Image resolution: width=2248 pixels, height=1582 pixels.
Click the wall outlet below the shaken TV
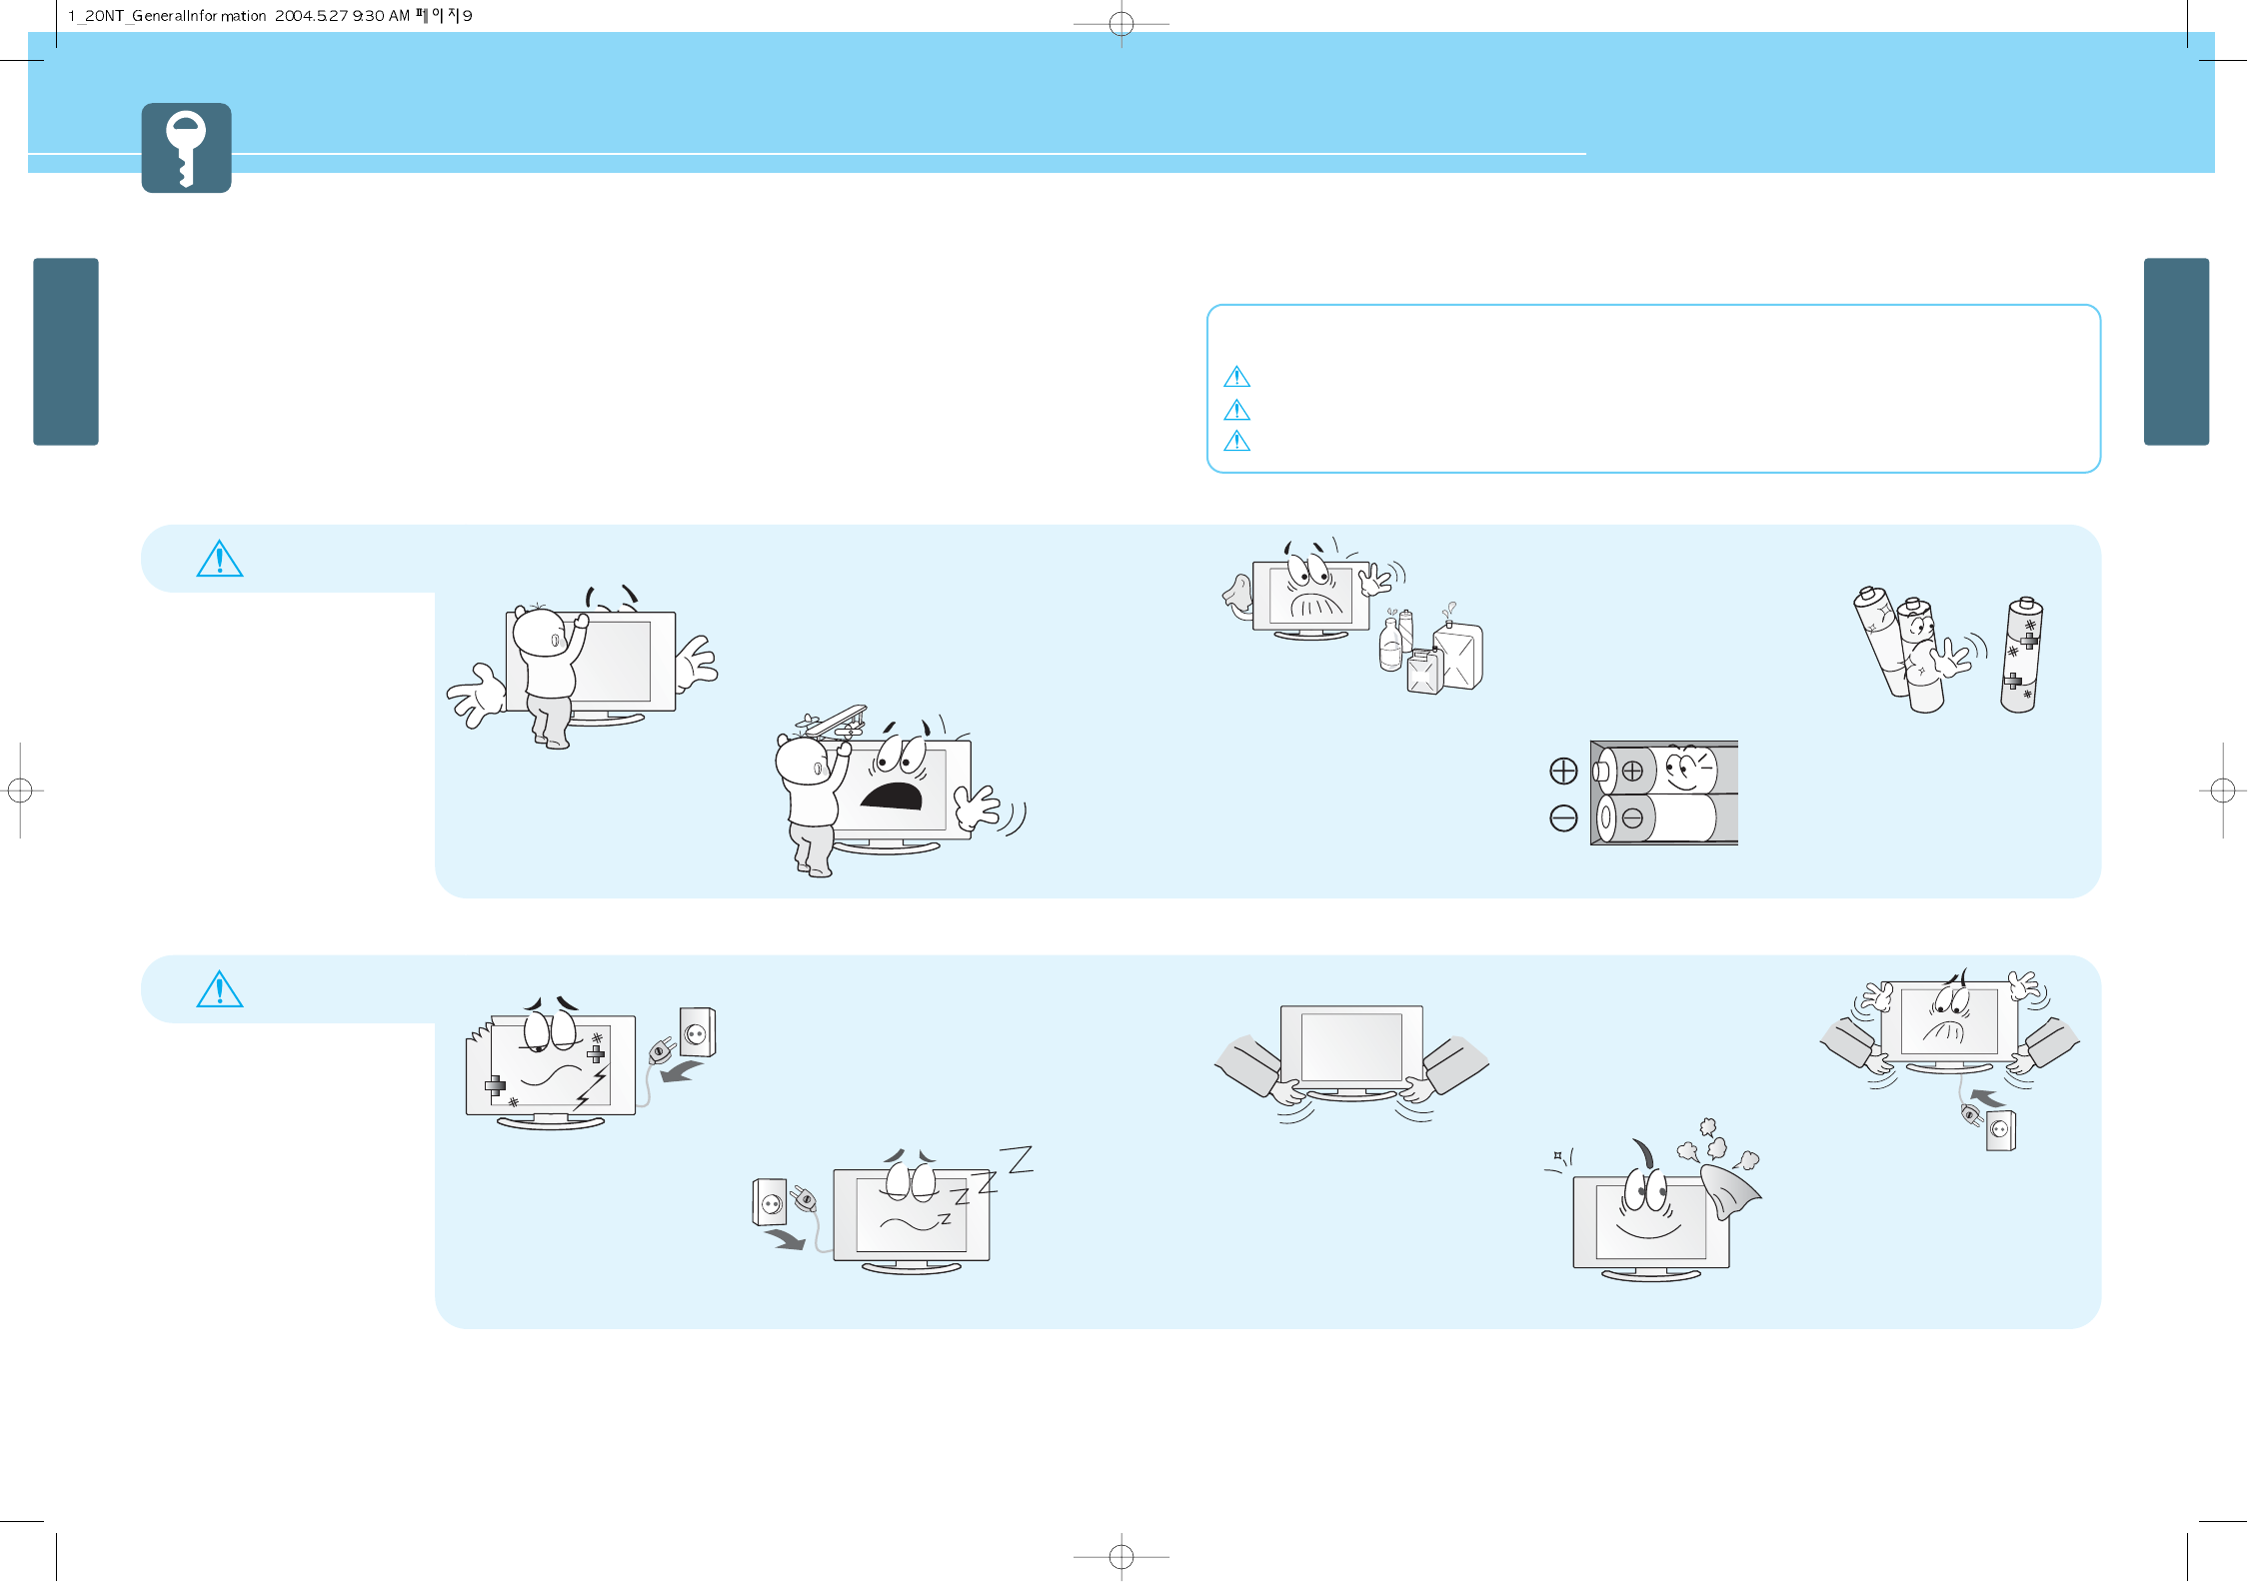point(2001,1130)
